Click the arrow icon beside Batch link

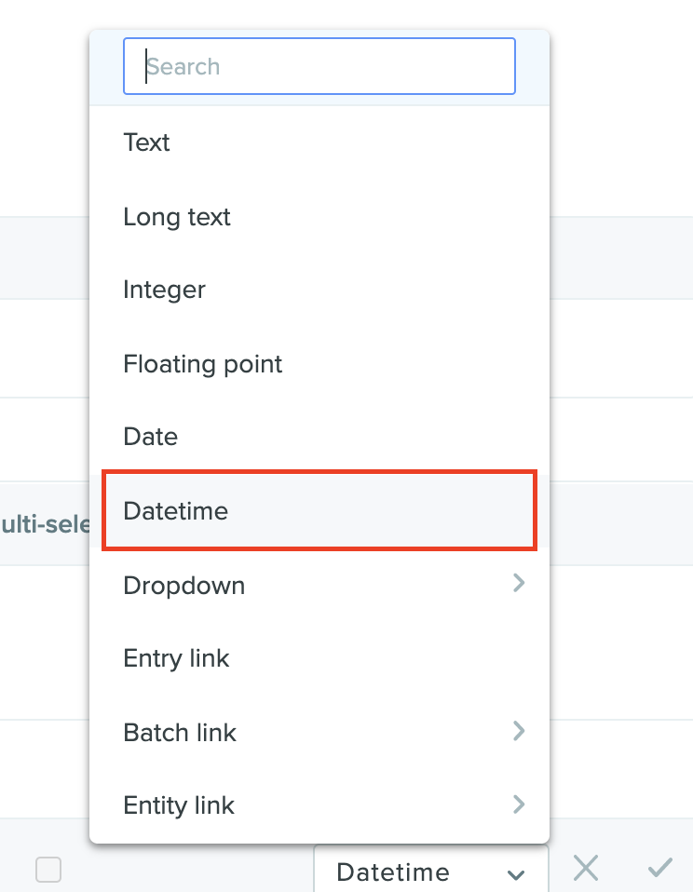tap(518, 730)
